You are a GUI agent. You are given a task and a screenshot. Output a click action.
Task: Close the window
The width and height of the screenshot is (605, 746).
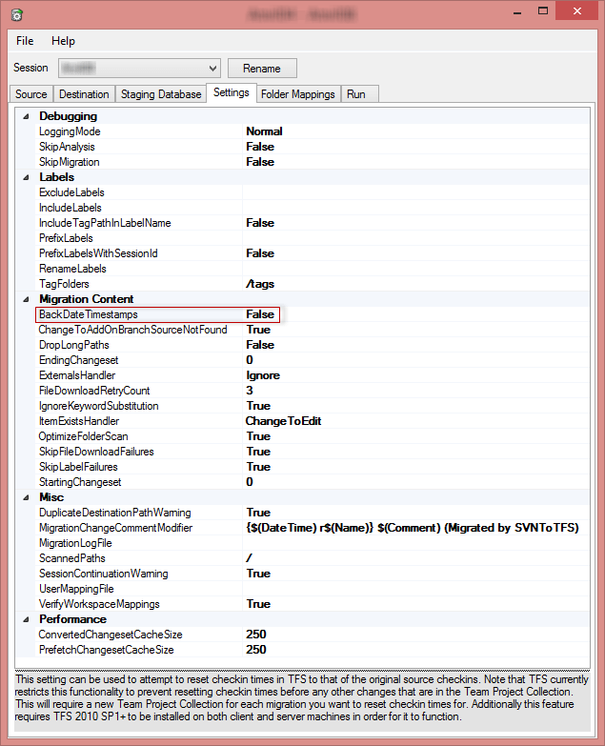[581, 13]
